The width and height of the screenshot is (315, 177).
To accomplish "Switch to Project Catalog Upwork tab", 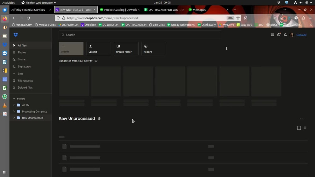I will point(120,10).
